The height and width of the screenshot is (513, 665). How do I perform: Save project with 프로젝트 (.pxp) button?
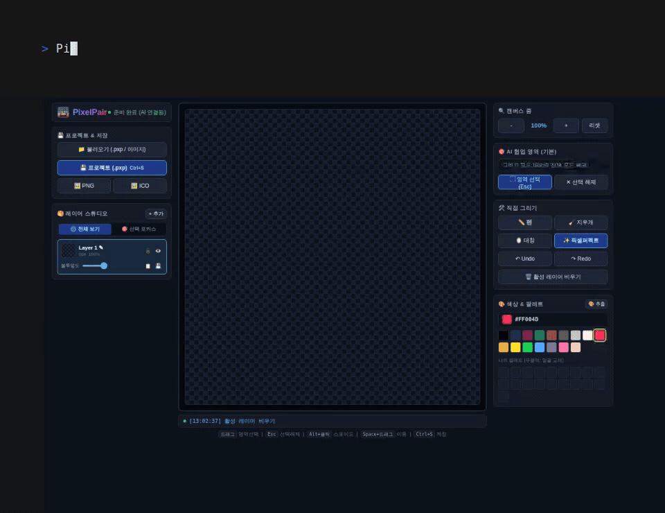coord(112,168)
